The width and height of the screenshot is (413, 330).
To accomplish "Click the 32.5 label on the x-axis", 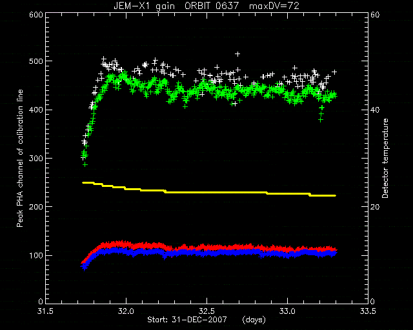I will coord(206,311).
